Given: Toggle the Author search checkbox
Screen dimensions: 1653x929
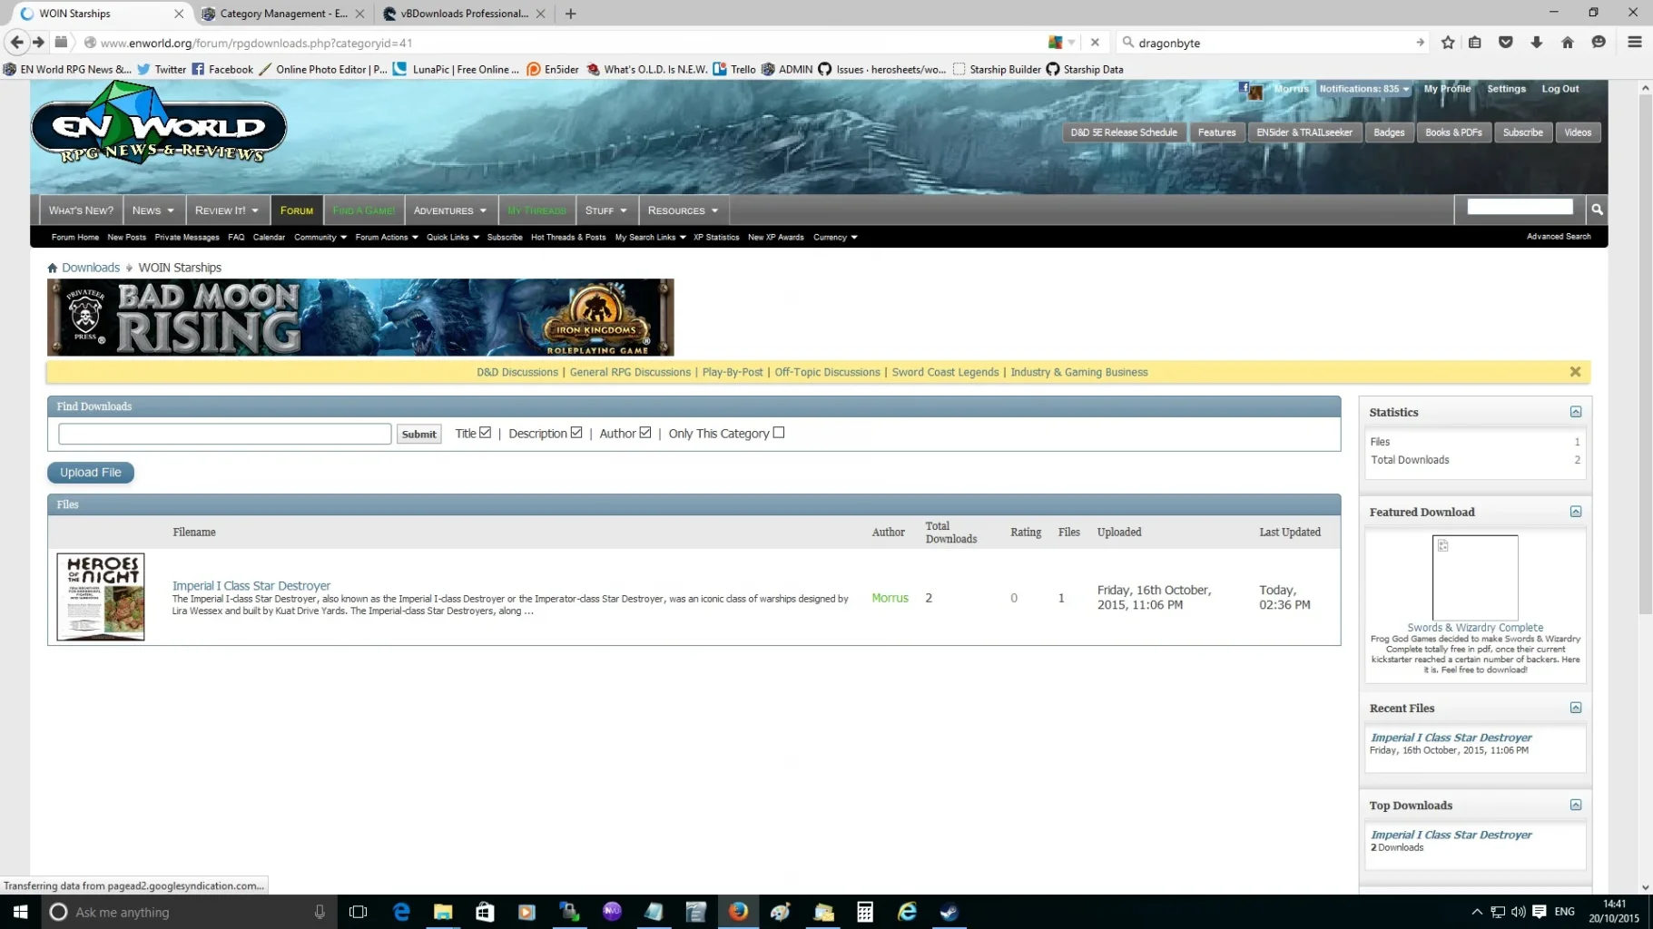Looking at the screenshot, I should click(645, 433).
